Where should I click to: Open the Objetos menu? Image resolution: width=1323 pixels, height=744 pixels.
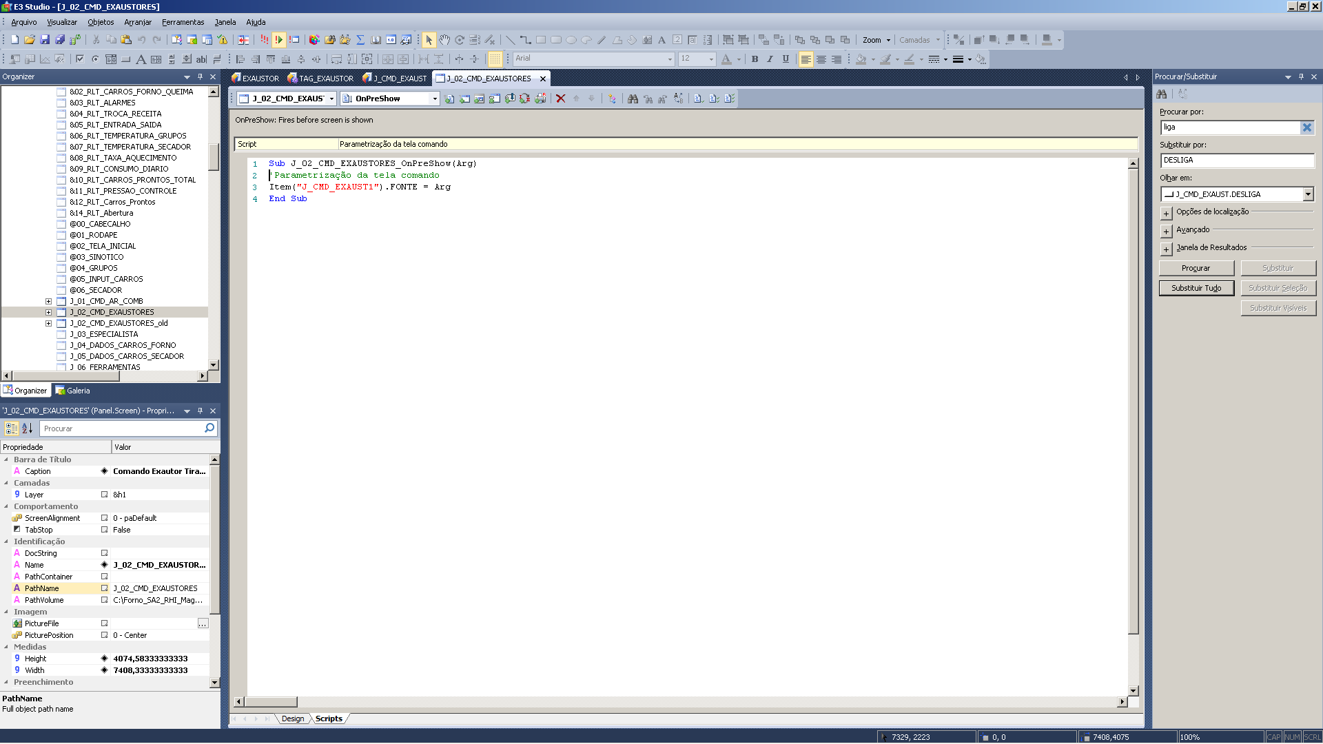pyautogui.click(x=101, y=22)
